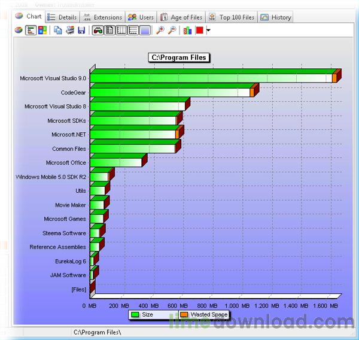Select the pie chart view icon
359x340 pixels.
19,30
